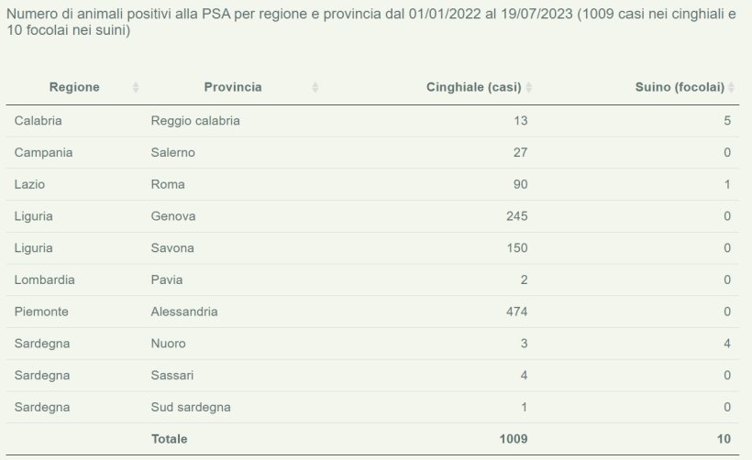The height and width of the screenshot is (460, 752).
Task: Select the Sud sardegna province cell
Action: (191, 407)
